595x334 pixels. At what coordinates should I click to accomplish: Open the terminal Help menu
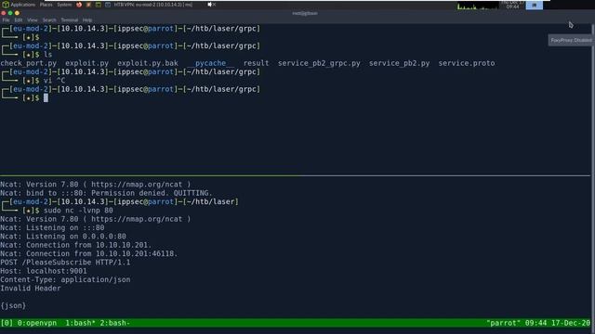87,19
